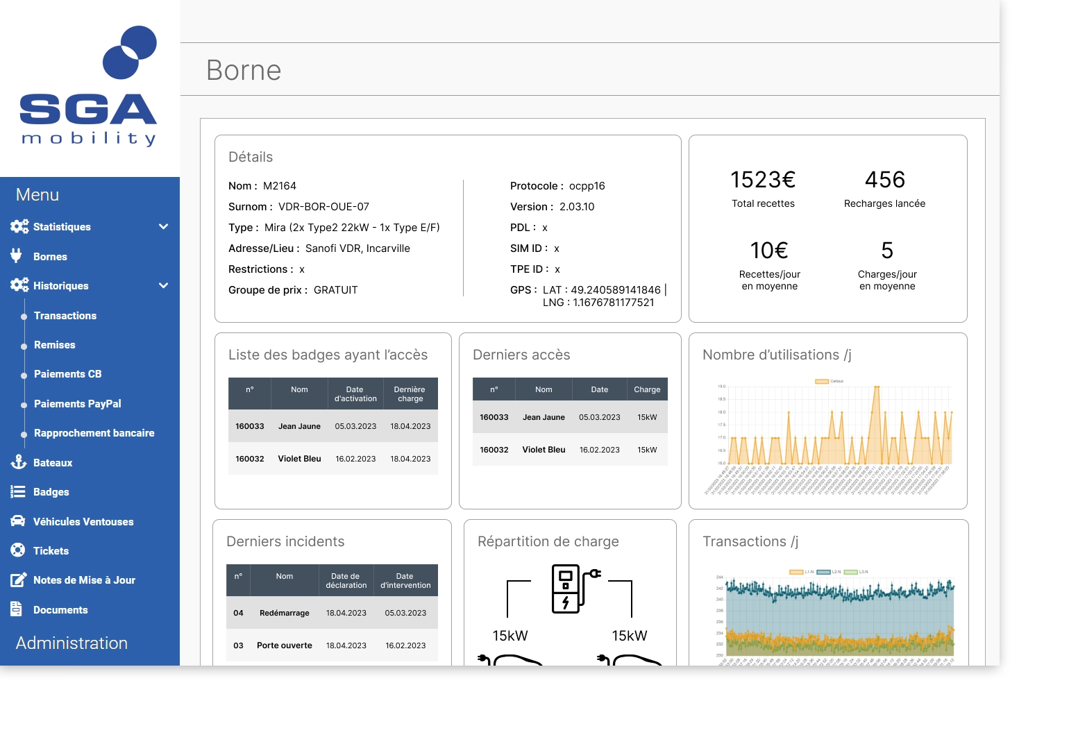Open the Remises submenu item
The height and width of the screenshot is (735, 1069).
pos(55,345)
